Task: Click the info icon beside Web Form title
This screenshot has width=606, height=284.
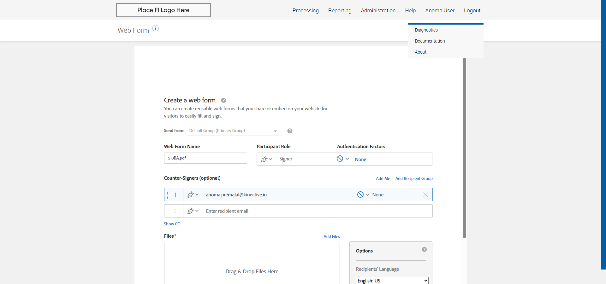Action: (x=156, y=28)
